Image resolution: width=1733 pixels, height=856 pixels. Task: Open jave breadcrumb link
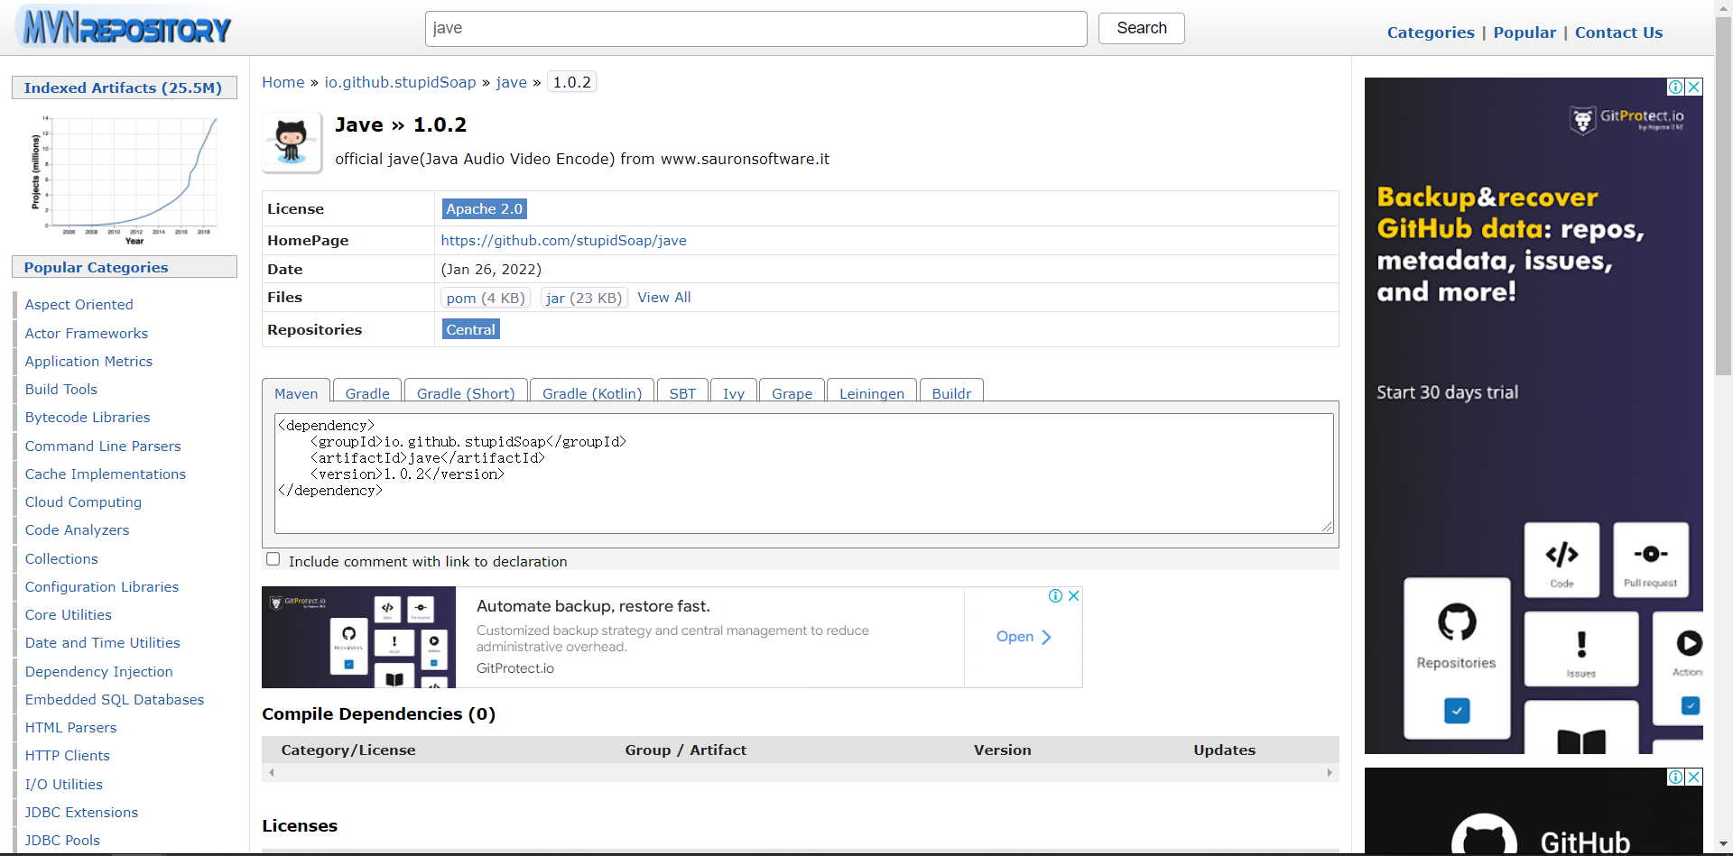(x=511, y=82)
